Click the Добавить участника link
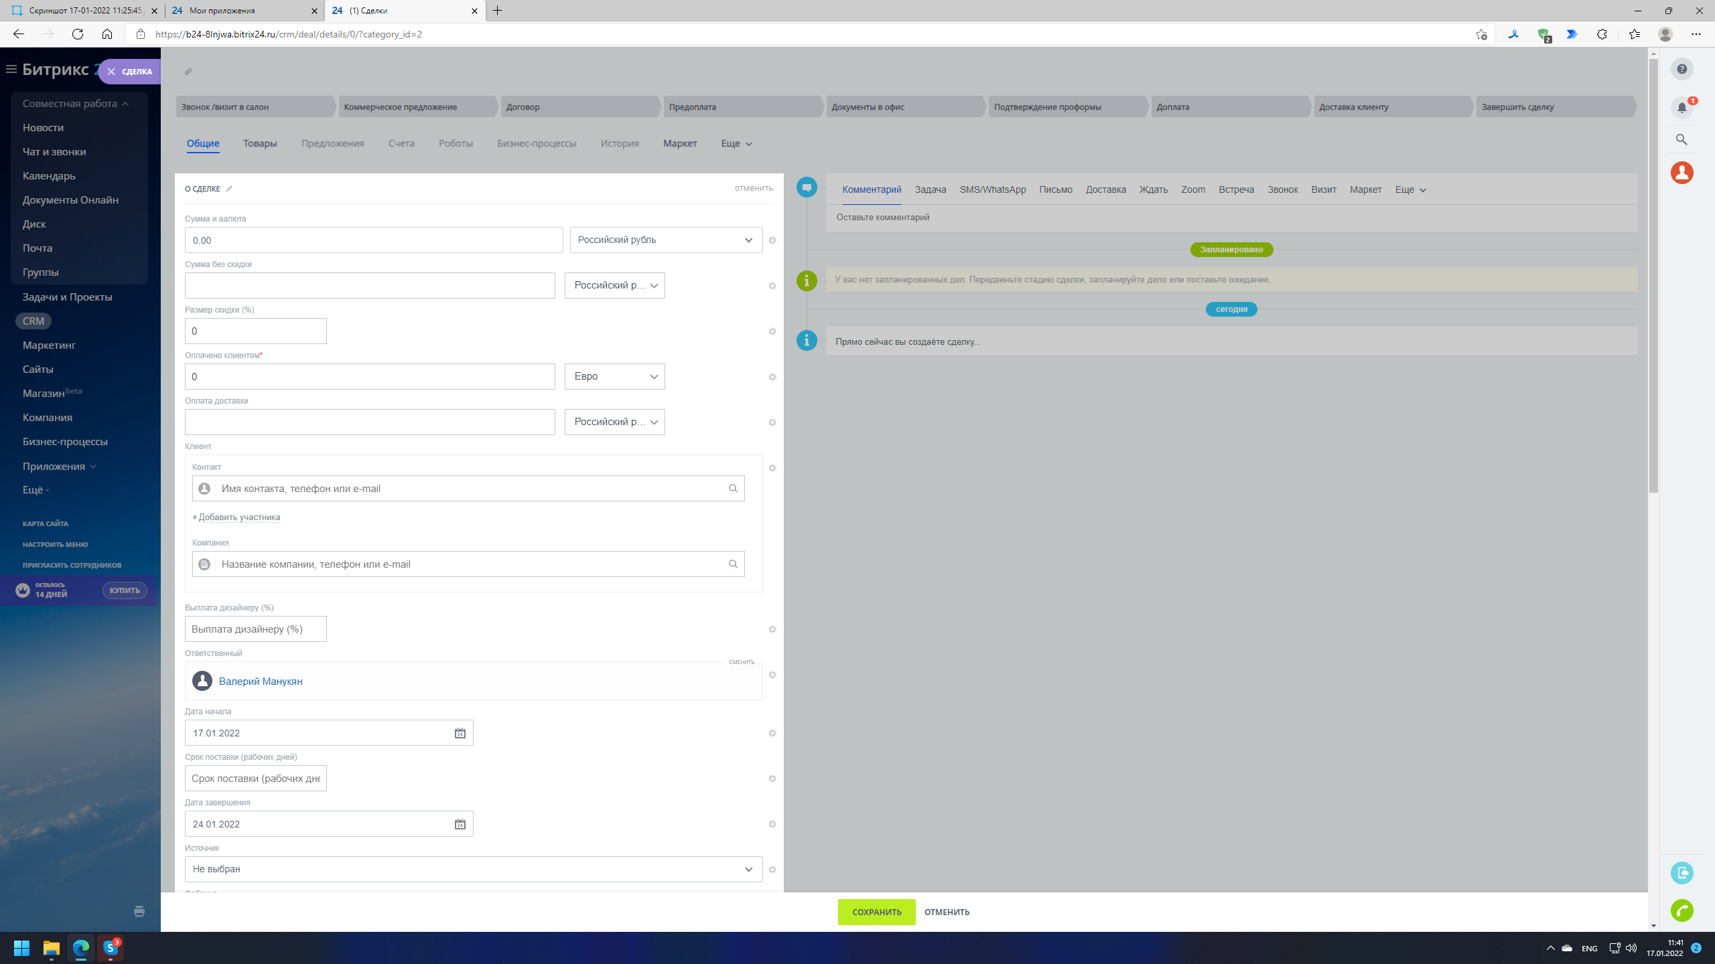The width and height of the screenshot is (1715, 964). click(x=238, y=517)
